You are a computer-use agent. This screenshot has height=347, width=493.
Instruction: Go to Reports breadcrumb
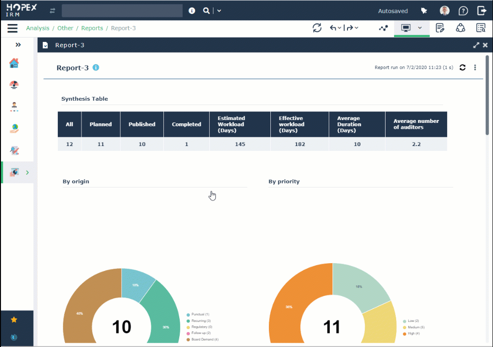click(x=92, y=28)
